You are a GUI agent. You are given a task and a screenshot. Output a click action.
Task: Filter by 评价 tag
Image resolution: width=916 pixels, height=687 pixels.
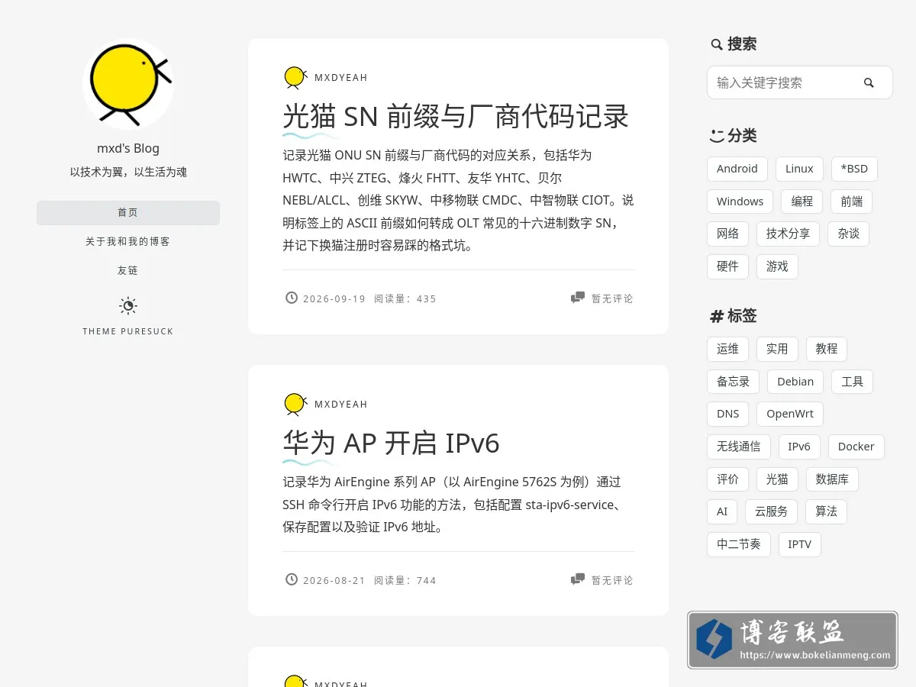(728, 479)
